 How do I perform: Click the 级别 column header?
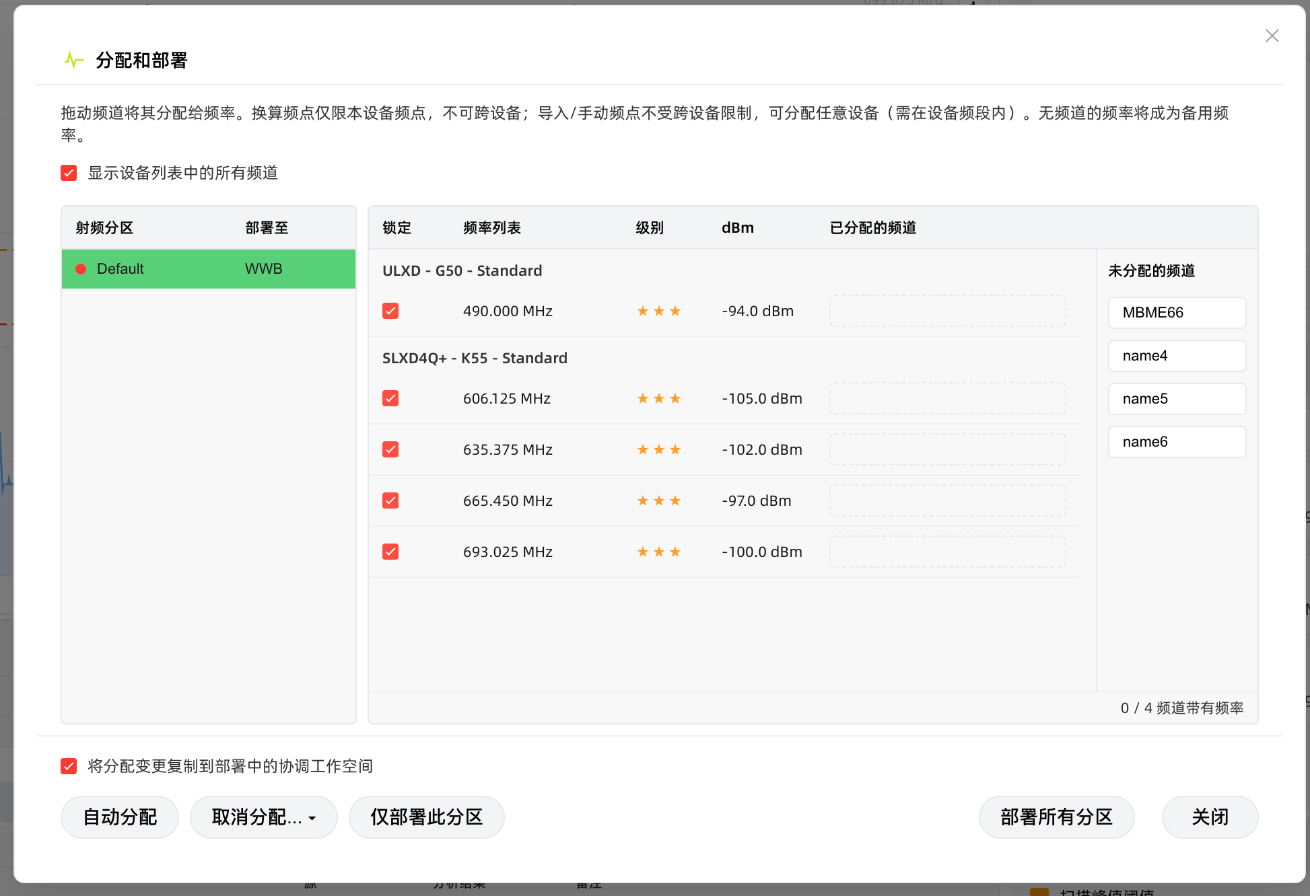coord(650,228)
